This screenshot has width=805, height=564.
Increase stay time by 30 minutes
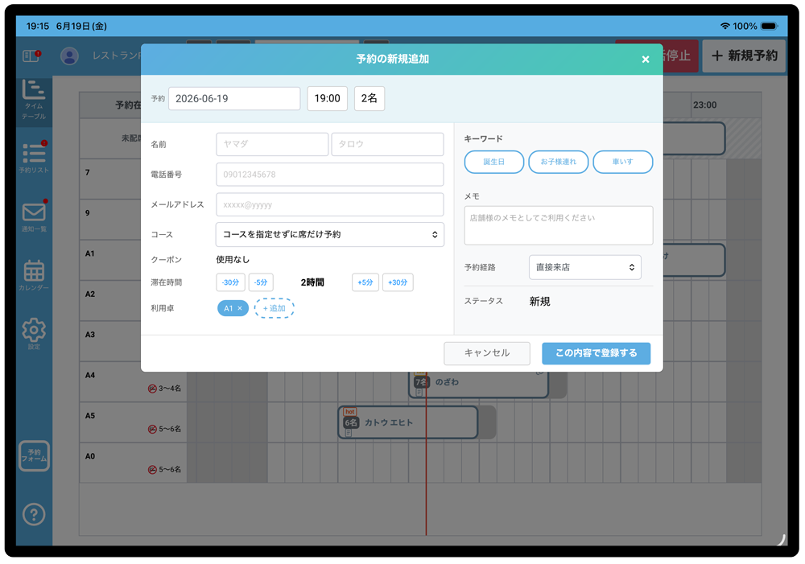398,282
